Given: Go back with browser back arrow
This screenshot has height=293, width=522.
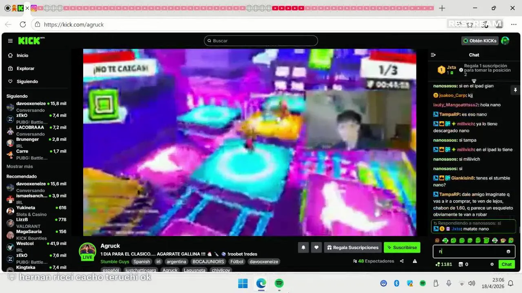Looking at the screenshot, I should click(x=9, y=24).
